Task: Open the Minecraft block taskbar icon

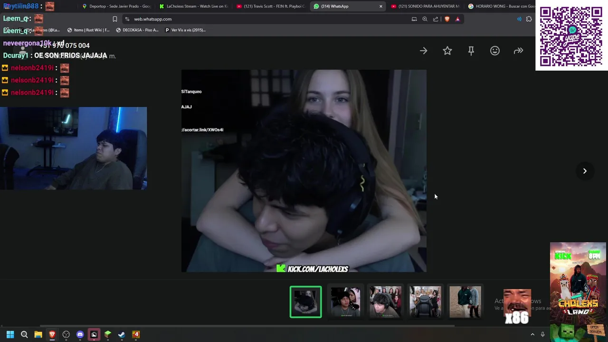Action: click(108, 334)
